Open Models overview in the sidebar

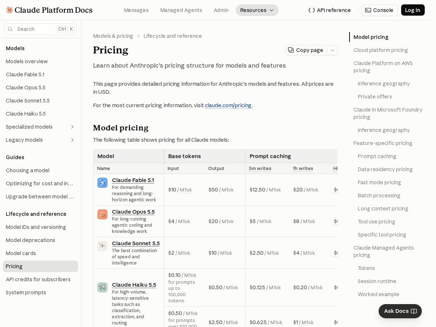click(x=40, y=61)
